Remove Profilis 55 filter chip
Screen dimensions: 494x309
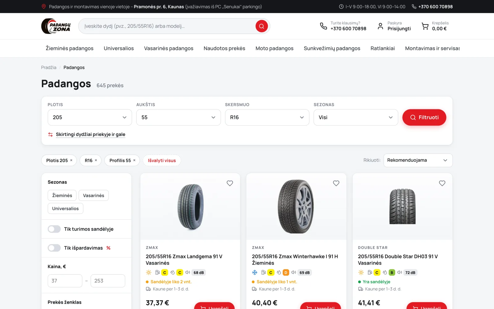tap(134, 160)
